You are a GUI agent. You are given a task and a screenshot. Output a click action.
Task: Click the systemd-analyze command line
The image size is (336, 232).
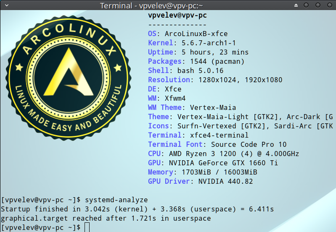coord(74,200)
